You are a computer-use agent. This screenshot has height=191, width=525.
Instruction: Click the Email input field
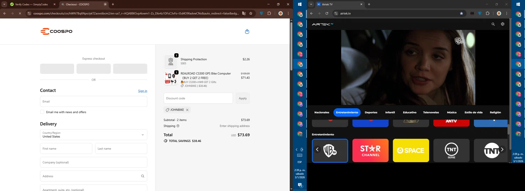tap(93, 101)
